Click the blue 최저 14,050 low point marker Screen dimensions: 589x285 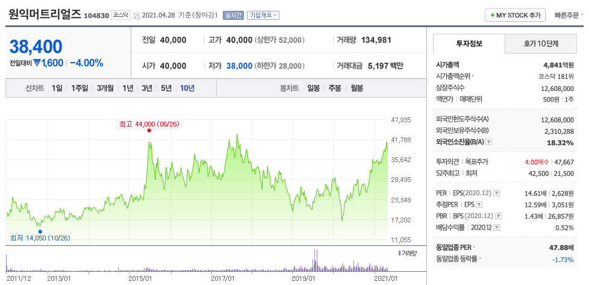click(40, 231)
